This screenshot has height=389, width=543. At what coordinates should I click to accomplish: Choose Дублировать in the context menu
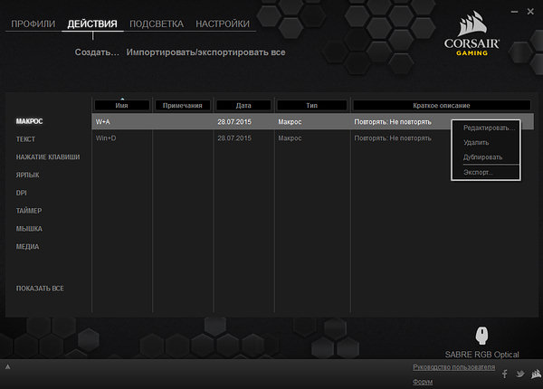point(482,157)
